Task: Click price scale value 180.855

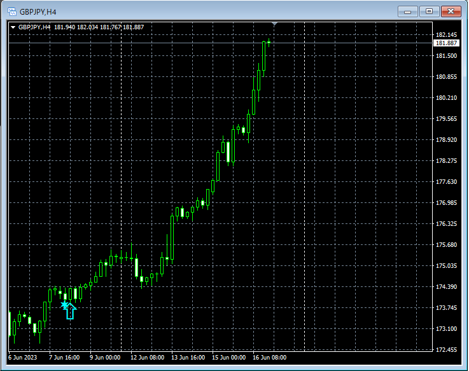Action: point(446,76)
